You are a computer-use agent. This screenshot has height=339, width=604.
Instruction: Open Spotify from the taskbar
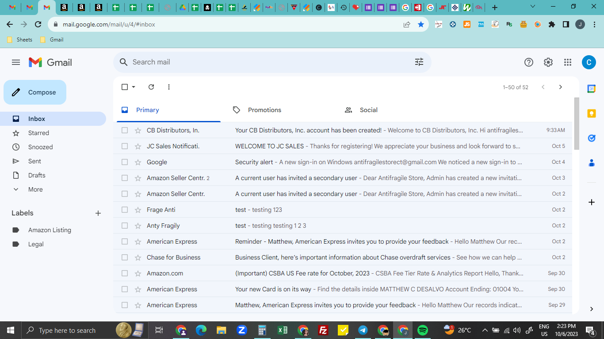tap(423, 330)
